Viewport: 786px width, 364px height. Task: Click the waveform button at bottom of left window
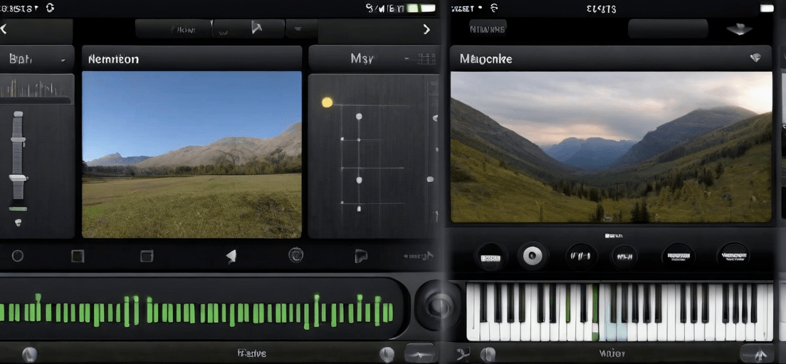(419, 353)
